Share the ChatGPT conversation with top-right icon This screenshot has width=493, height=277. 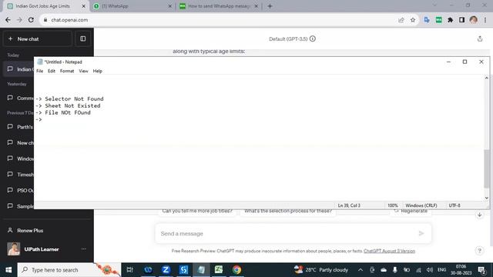tap(480, 38)
